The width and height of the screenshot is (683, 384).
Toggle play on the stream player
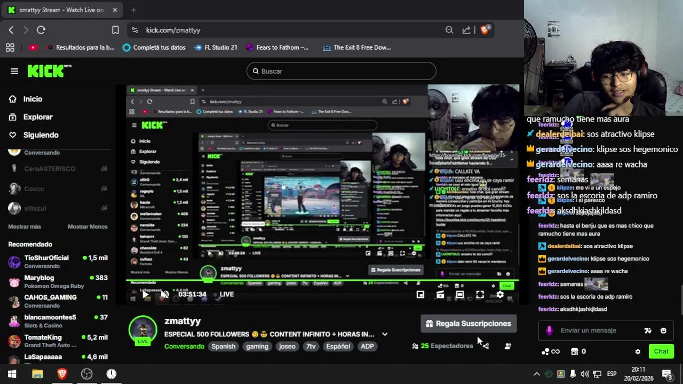145,294
